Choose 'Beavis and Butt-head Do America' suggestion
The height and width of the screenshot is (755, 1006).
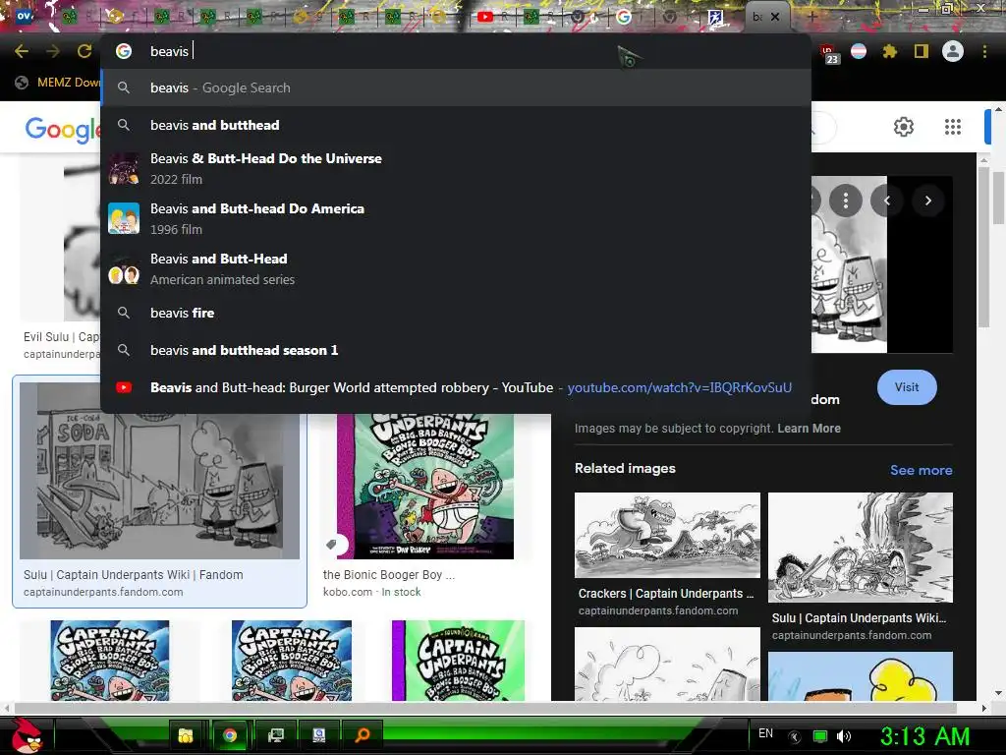[x=456, y=218]
